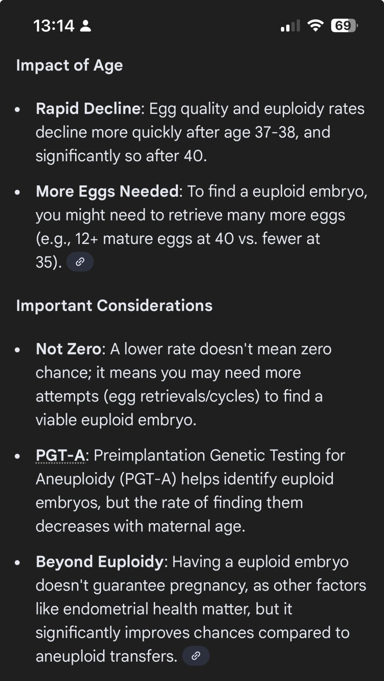Tap the person icon beside the clock

(86, 26)
